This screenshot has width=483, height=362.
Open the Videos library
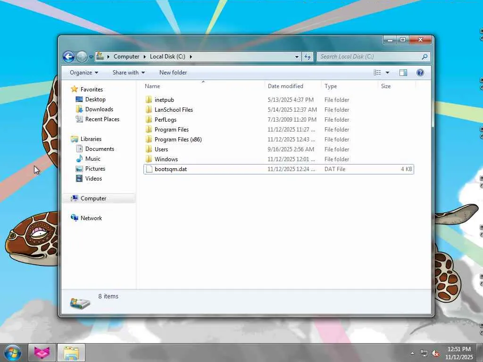[x=93, y=179]
